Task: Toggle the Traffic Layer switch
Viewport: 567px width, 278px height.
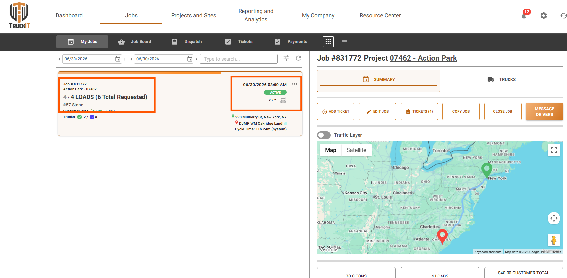Action: click(x=324, y=135)
